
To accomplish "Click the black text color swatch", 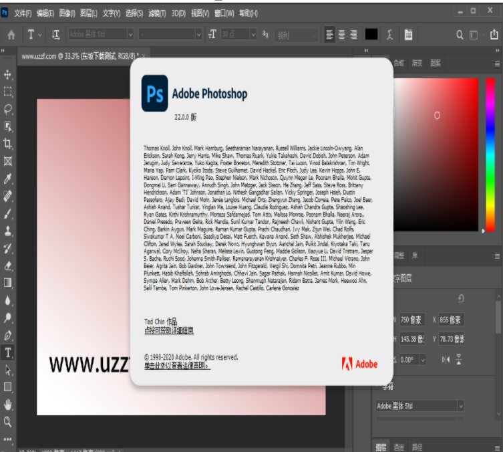I will [x=371, y=34].
